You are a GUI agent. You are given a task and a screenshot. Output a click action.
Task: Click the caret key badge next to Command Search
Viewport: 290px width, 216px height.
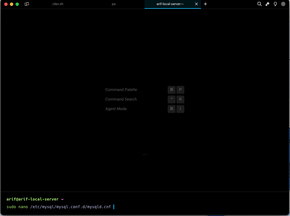tap(171, 99)
